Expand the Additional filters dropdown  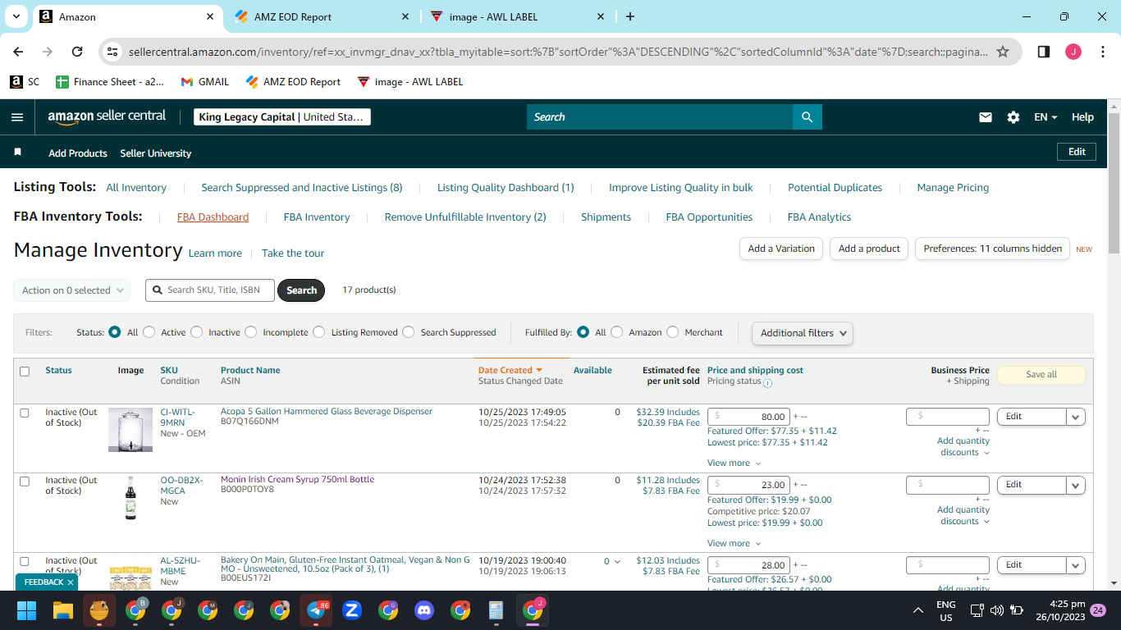click(x=803, y=333)
